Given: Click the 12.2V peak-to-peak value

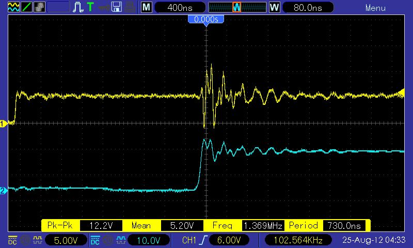Looking at the screenshot, I should [x=101, y=226].
